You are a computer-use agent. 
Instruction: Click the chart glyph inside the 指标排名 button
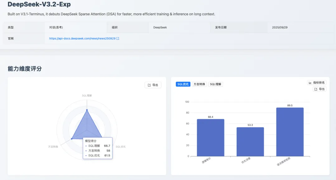pos(310,83)
